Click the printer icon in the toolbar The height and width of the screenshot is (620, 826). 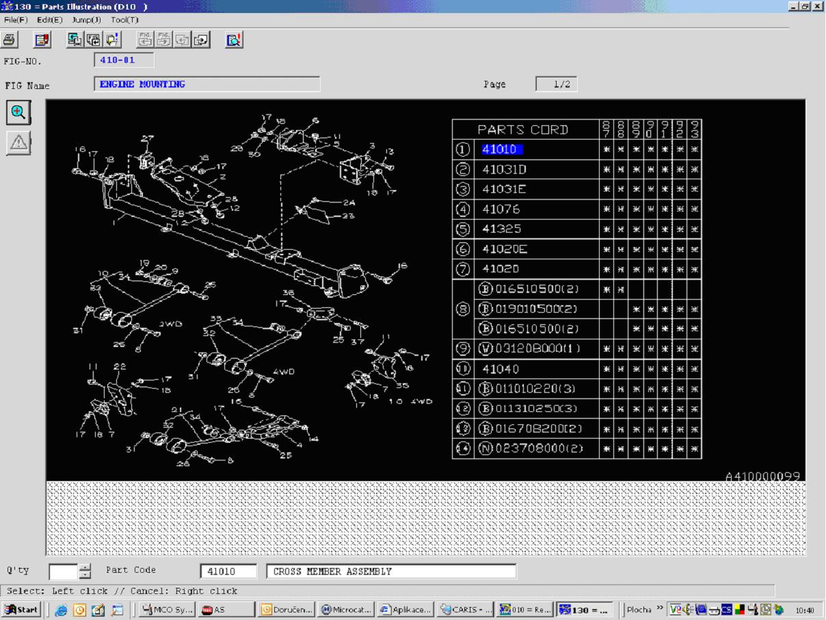(x=9, y=40)
